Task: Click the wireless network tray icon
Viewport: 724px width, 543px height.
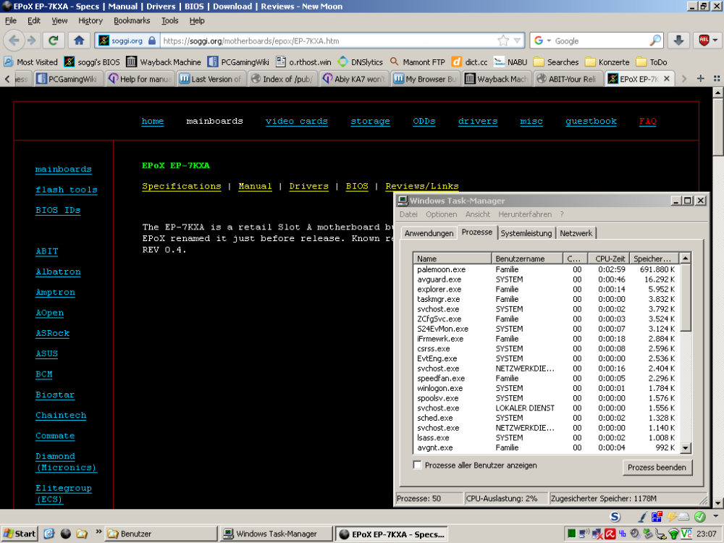Action: 673,534
